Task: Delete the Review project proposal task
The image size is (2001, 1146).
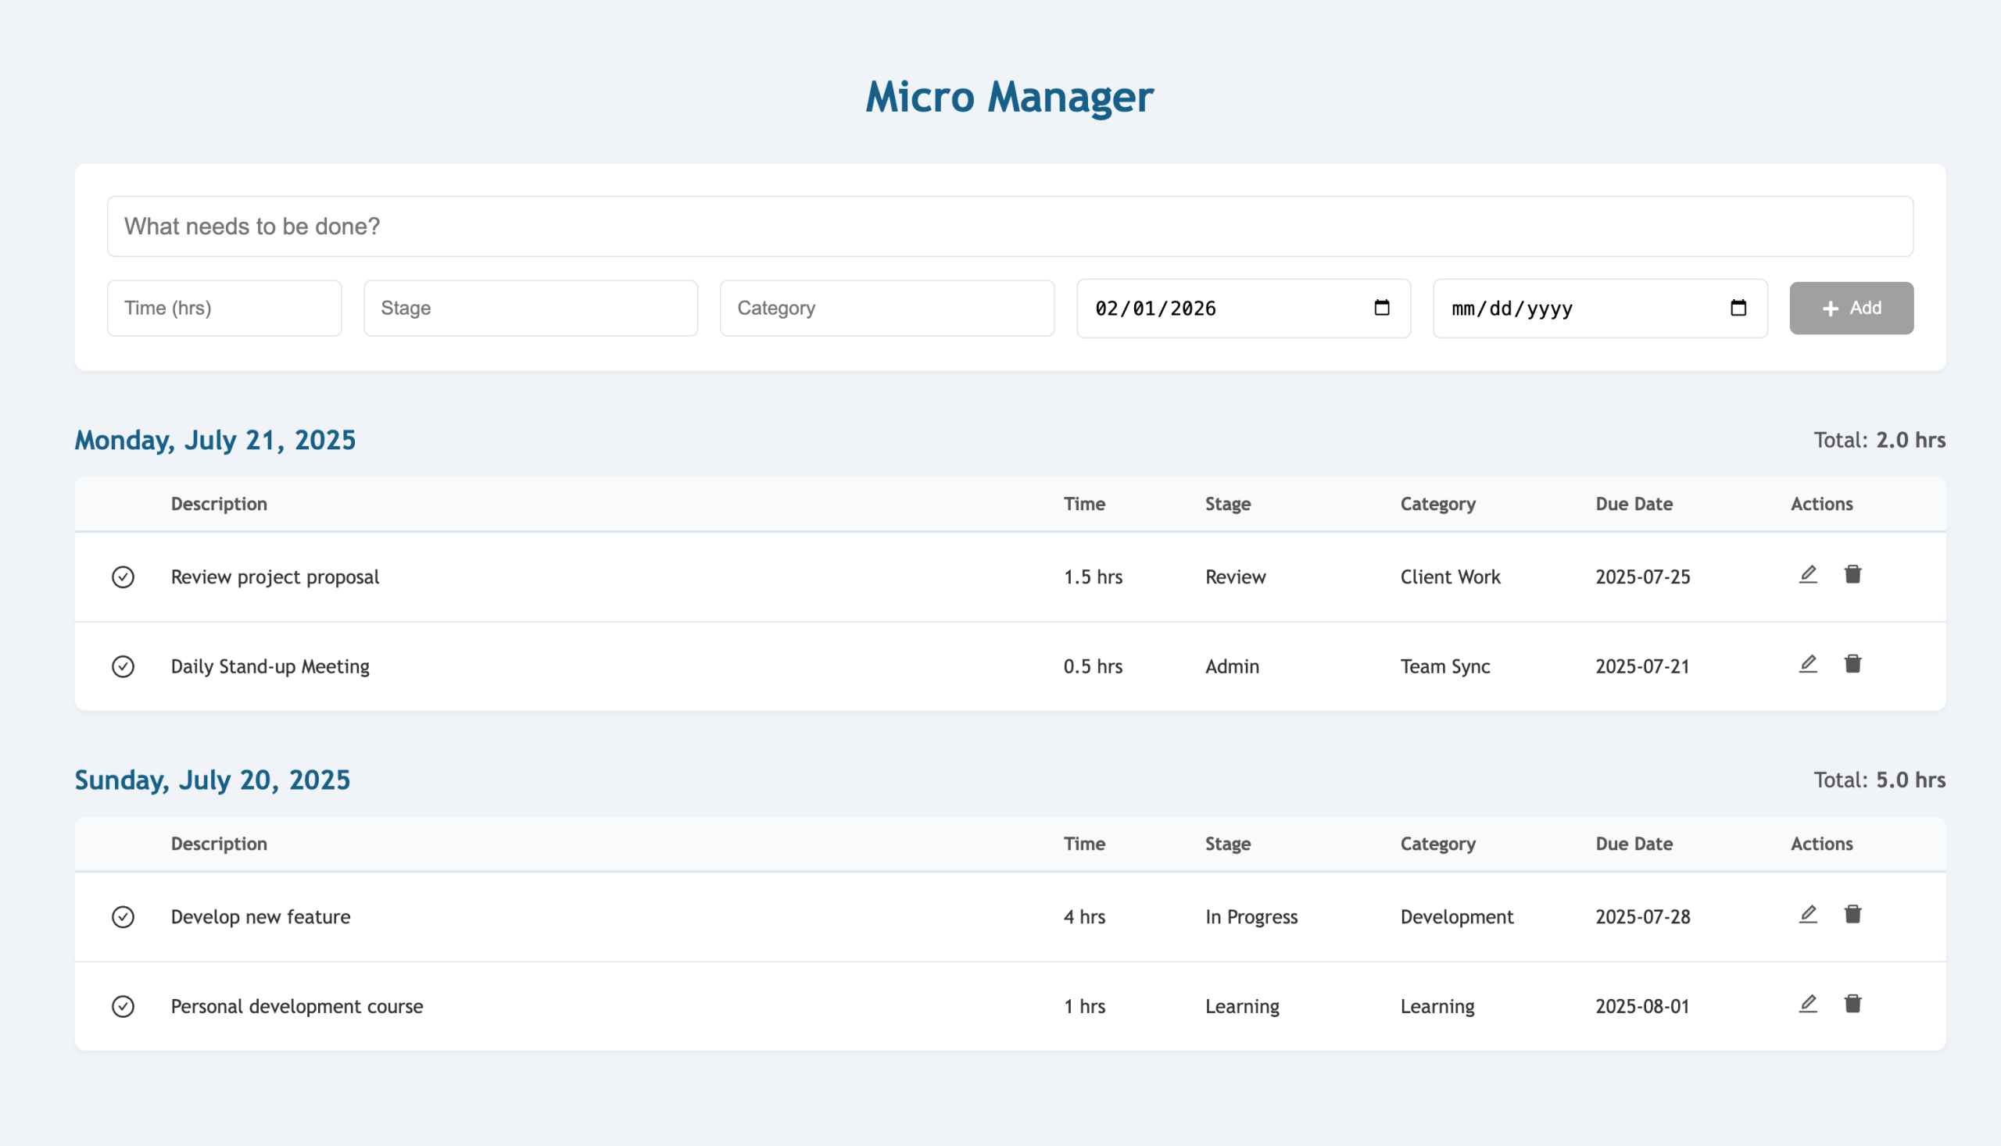Action: (1853, 575)
